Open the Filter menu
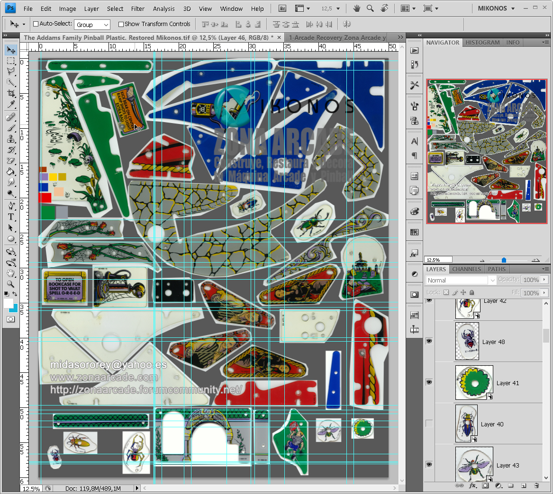 [138, 9]
